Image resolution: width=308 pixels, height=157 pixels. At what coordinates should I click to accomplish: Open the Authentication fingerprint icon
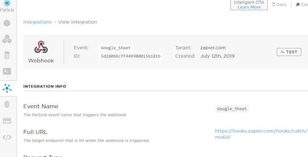tap(7, 104)
